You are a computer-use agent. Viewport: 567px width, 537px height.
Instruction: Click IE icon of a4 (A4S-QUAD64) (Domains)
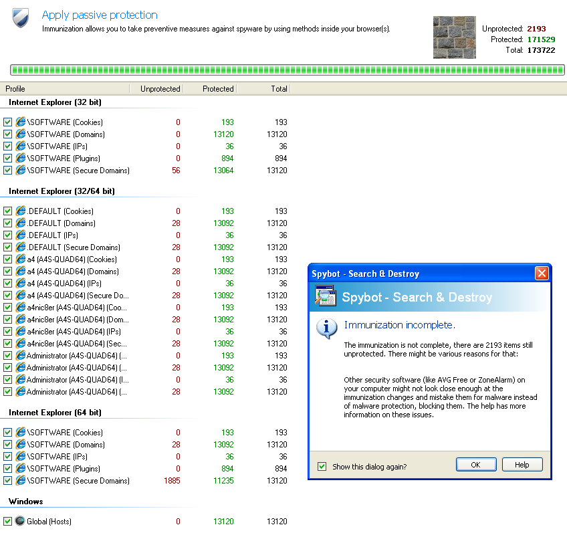click(21, 272)
